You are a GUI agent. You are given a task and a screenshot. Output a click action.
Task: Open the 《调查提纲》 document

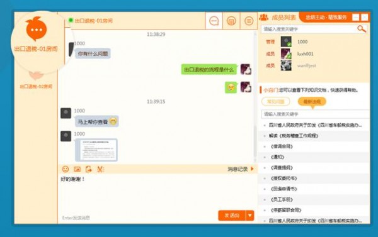(x=282, y=168)
